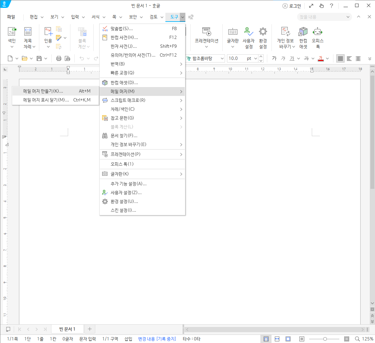
Task: Switch to page view mode icon in status bar
Action: point(266,339)
